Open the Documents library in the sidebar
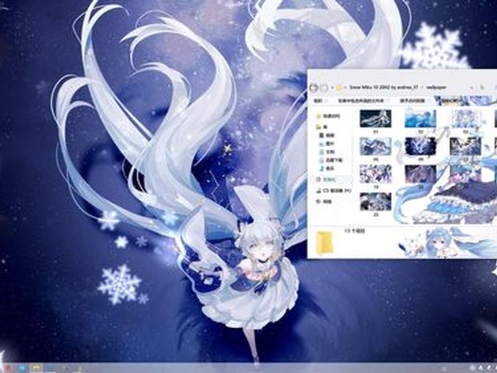This screenshot has height=373, width=497. [x=327, y=152]
